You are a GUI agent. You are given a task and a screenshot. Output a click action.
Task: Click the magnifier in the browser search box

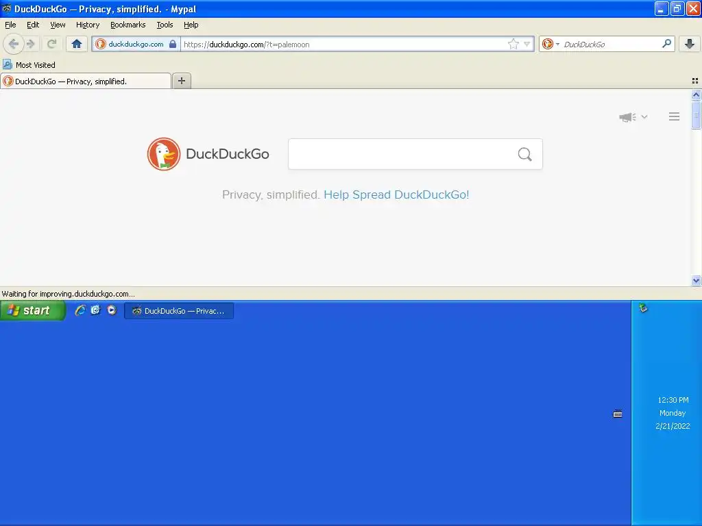pyautogui.click(x=666, y=43)
